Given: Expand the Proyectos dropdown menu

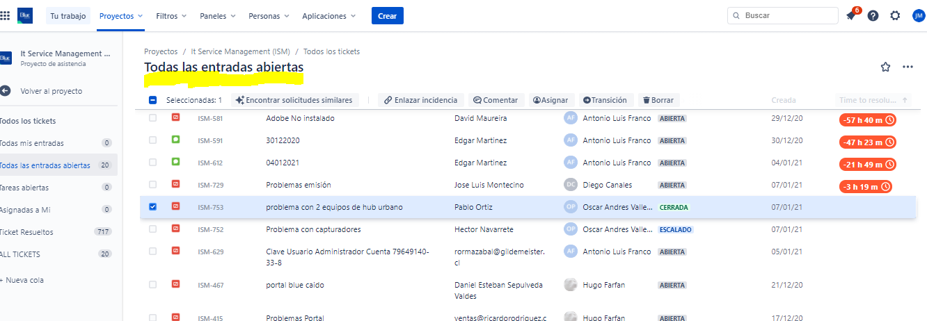Looking at the screenshot, I should [121, 15].
